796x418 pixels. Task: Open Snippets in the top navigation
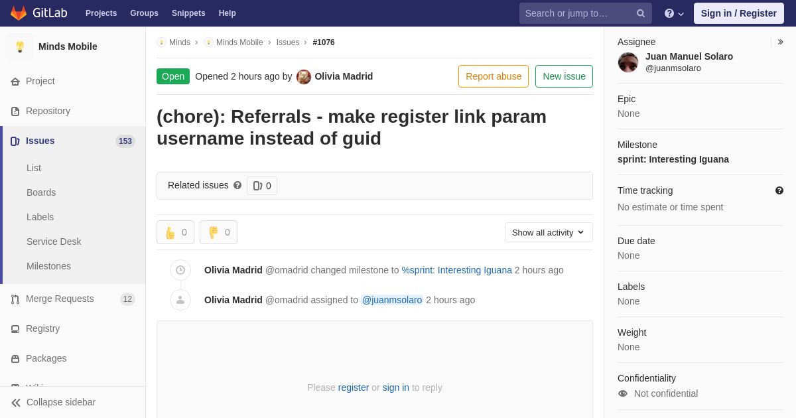[x=188, y=13]
